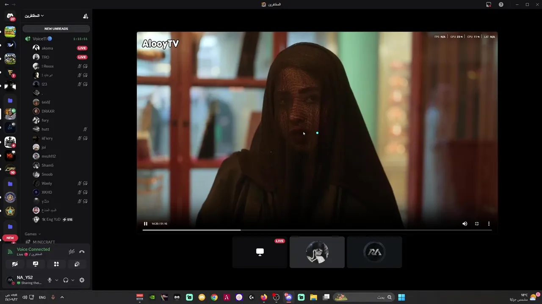Screen dimensions: 542x304
Task: Seek on the video progress bar
Action: point(317,230)
